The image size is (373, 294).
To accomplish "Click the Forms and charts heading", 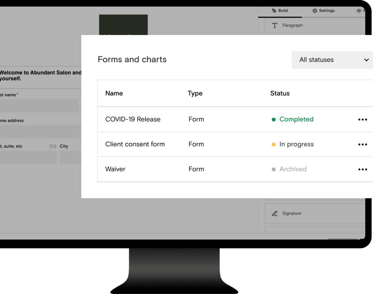I will [132, 59].
